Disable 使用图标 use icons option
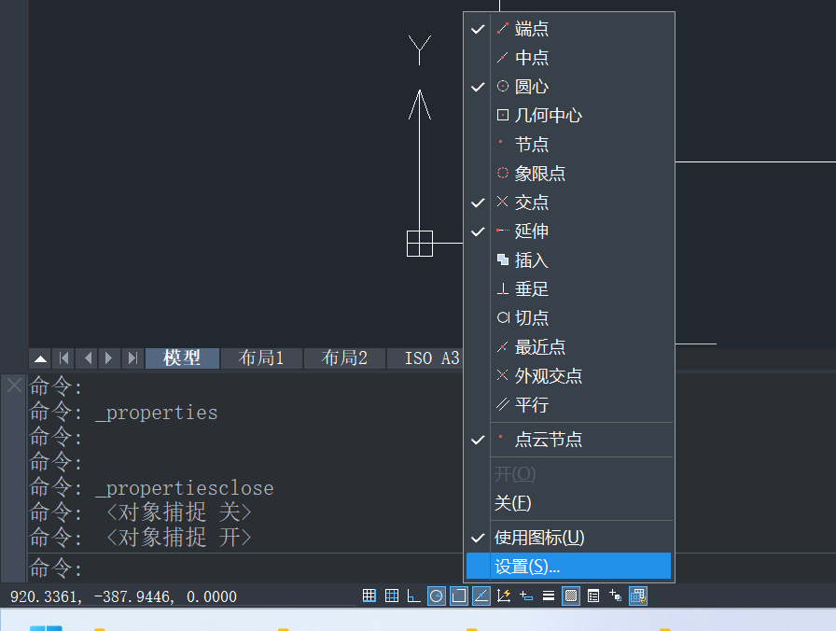The height and width of the screenshot is (631, 836). coord(538,538)
